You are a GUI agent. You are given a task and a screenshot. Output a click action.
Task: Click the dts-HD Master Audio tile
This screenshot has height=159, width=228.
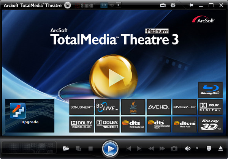(x=185, y=124)
